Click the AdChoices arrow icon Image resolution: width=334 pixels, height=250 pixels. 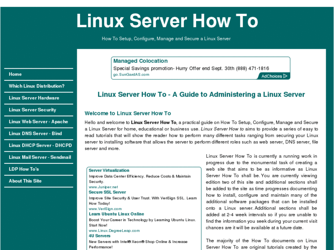point(285,76)
